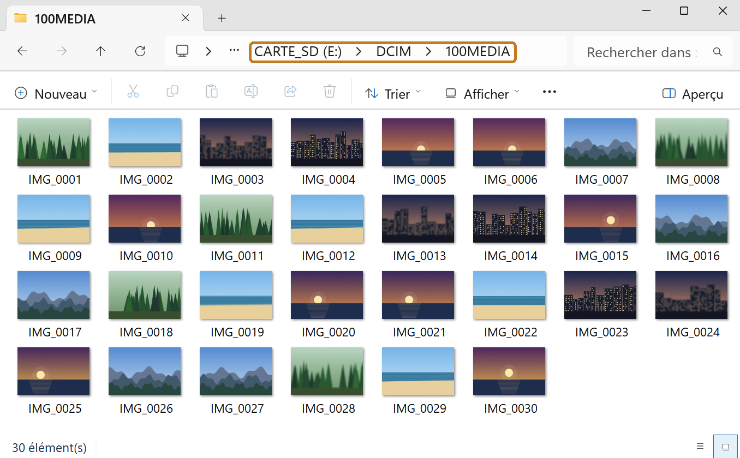
Task: Click the file name IMG_0022
Action: pyautogui.click(x=511, y=332)
